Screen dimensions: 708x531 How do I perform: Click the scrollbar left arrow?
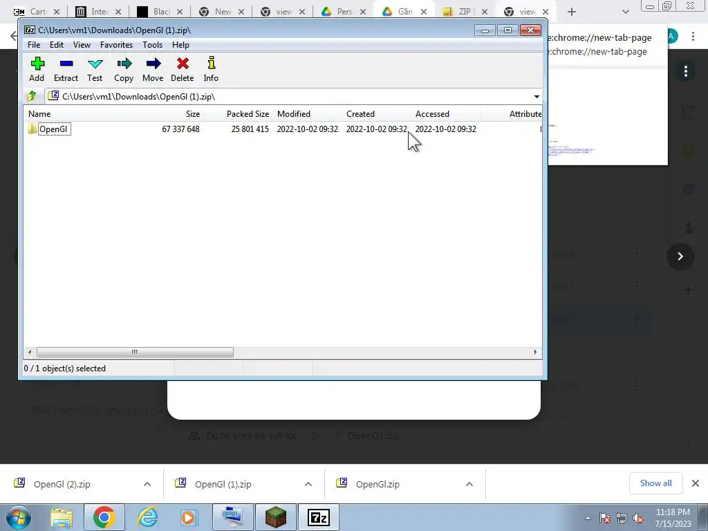30,352
